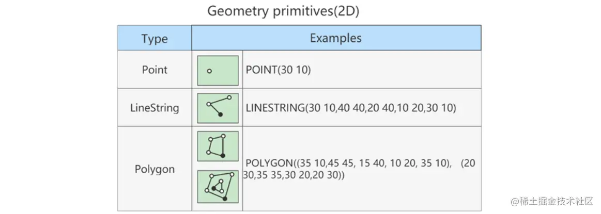Image resolution: width=601 pixels, height=214 pixels.
Task: Click the "Polygon" type label
Action: point(155,169)
